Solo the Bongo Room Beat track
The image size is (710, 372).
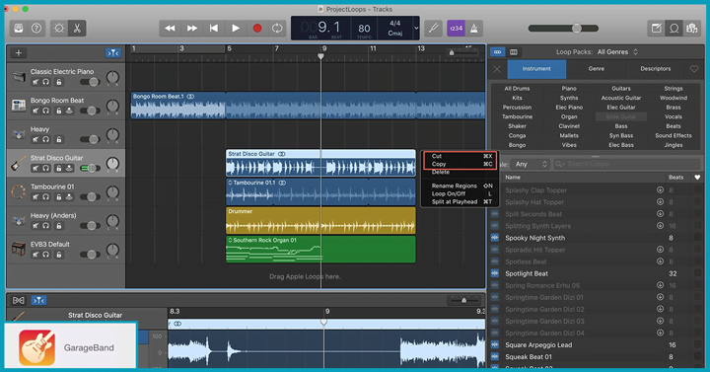[45, 112]
